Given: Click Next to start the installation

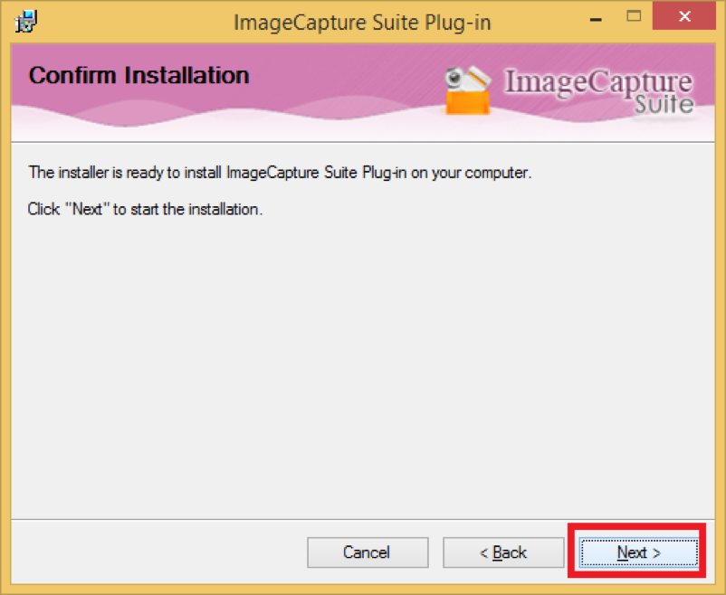Looking at the screenshot, I should 639,552.
